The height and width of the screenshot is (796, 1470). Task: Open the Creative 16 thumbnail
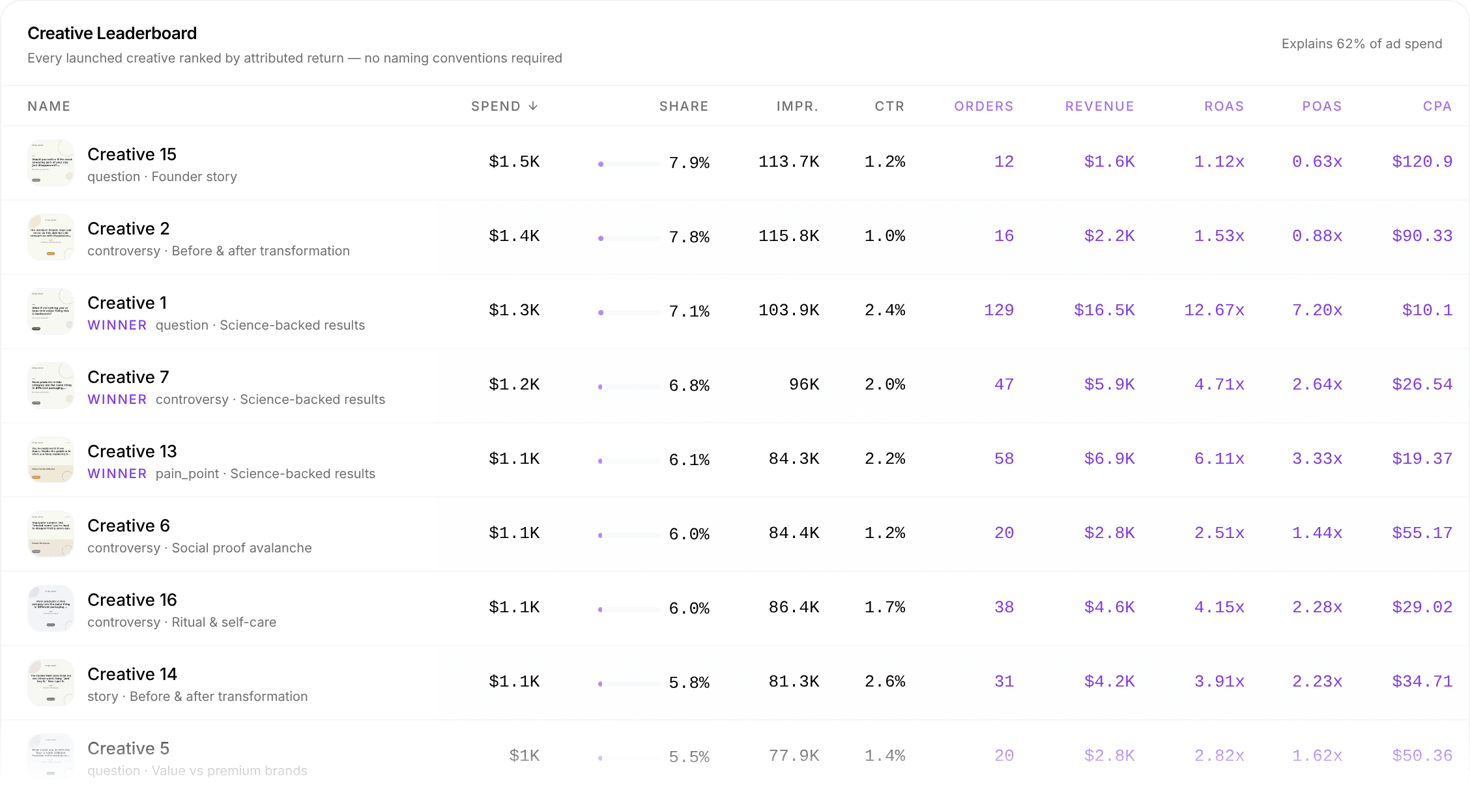pyautogui.click(x=51, y=608)
